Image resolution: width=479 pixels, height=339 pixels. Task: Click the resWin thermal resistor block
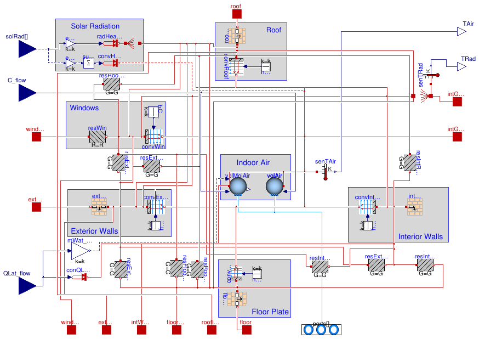click(98, 137)
